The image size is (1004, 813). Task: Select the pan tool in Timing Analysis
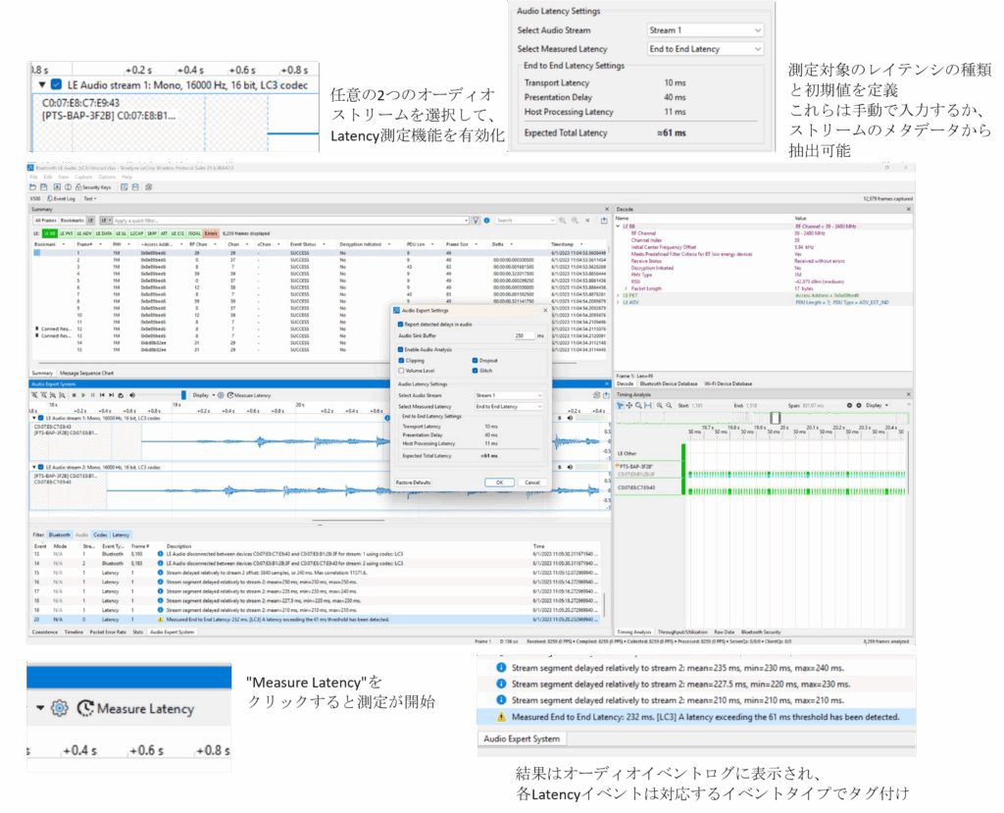point(628,404)
